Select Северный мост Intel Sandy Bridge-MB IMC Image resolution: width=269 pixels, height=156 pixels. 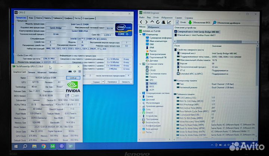tap(197, 32)
